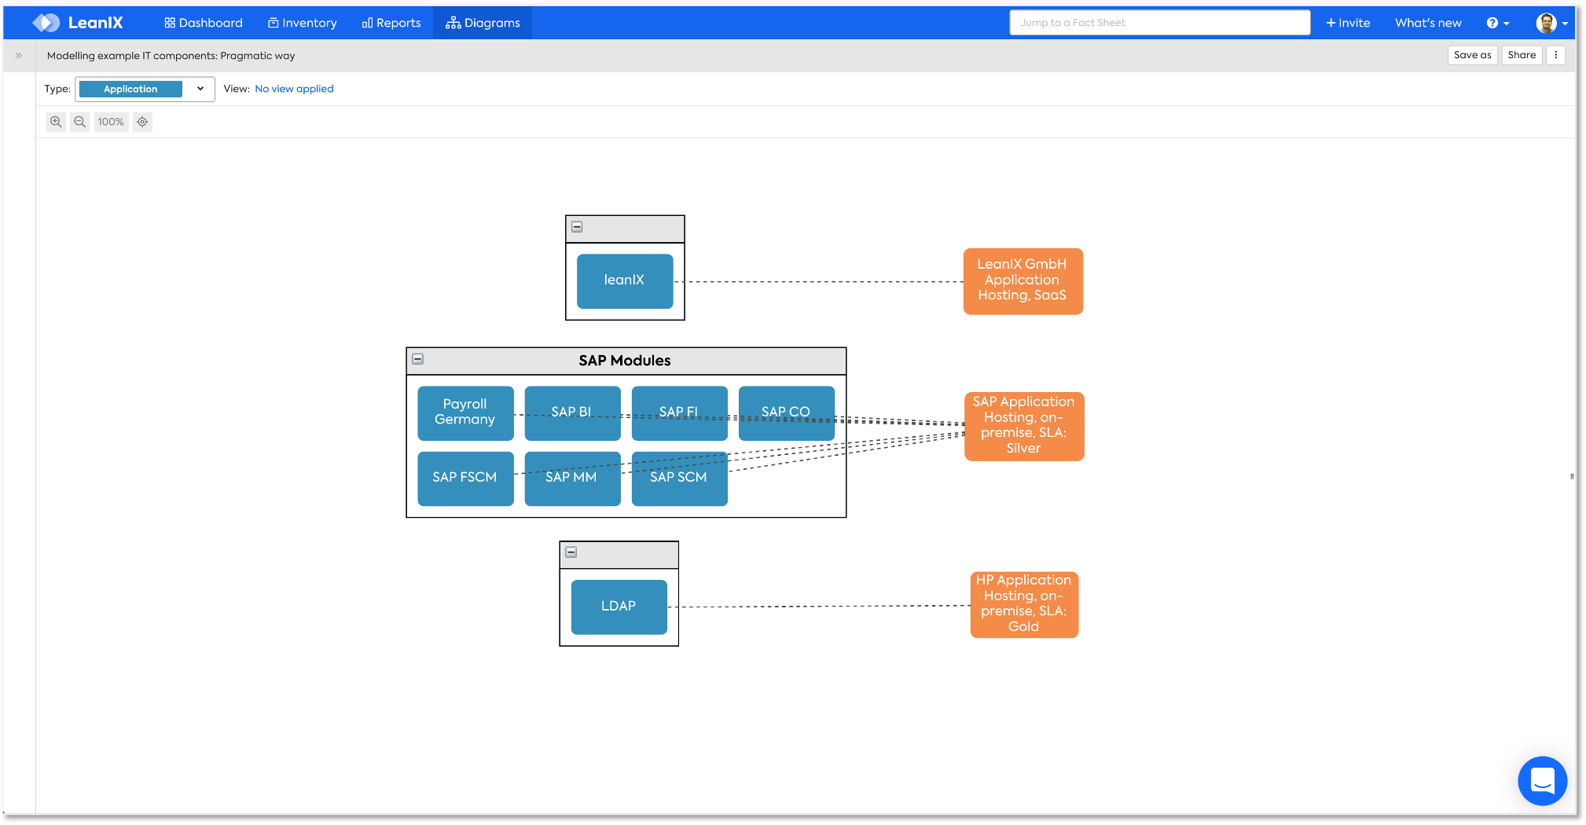Open the three-dot more options menu

[1555, 55]
